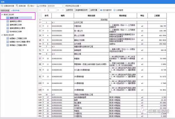This screenshot has height=119, width=175.
Task: Go to the last report page arrow
Action: (x=63, y=10)
